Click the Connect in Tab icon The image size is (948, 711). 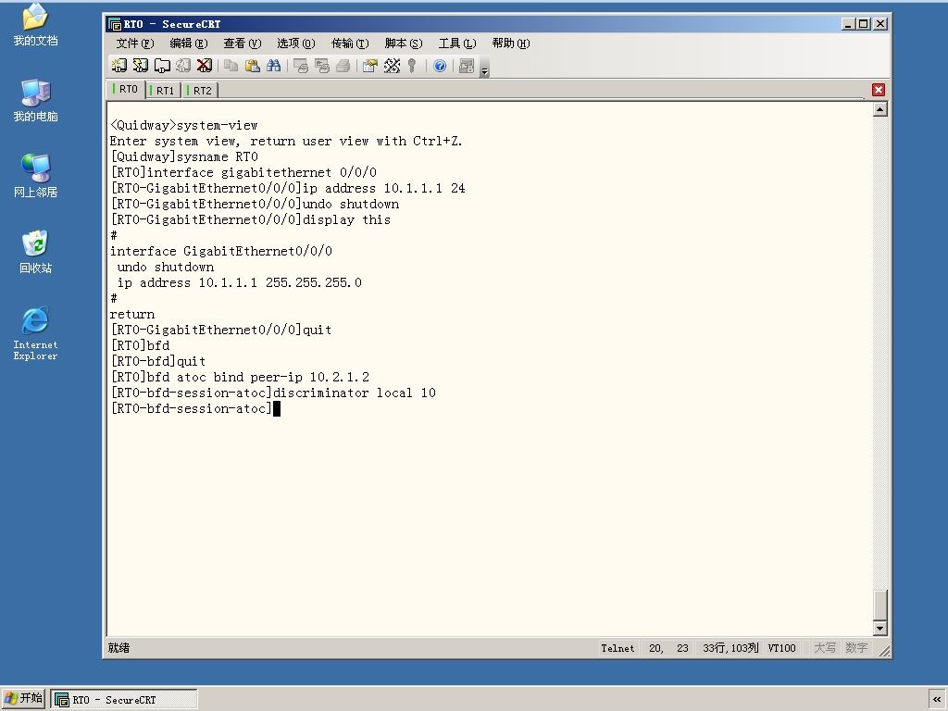[x=162, y=66]
